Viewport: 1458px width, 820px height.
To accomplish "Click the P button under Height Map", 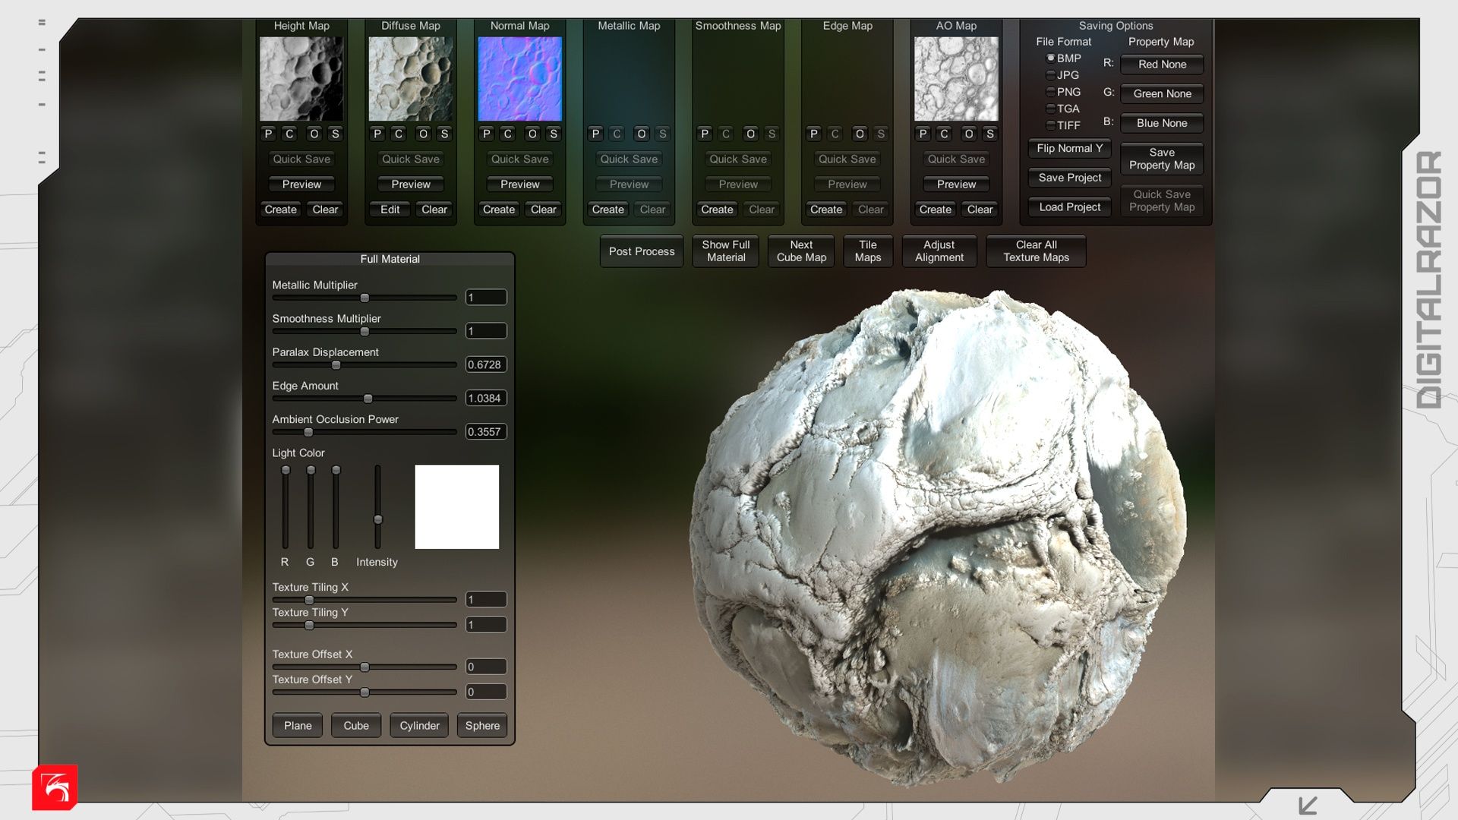I will 268,134.
